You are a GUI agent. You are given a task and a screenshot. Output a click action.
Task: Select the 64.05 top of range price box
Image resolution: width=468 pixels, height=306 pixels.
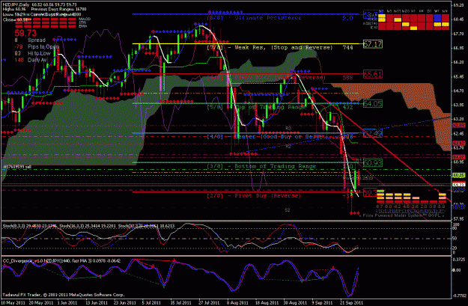tap(372, 103)
